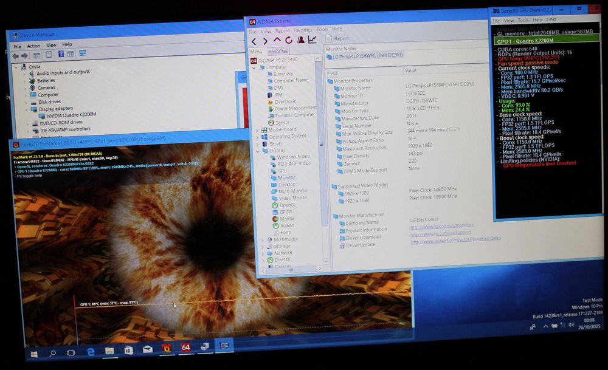Expand Storage node in AIDA64 tree
608x370 pixels.
coord(263,247)
